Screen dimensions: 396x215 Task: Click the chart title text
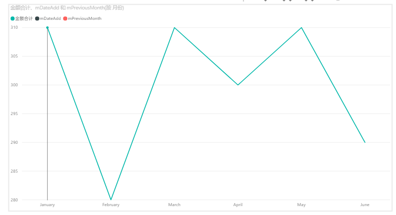pyautogui.click(x=67, y=8)
